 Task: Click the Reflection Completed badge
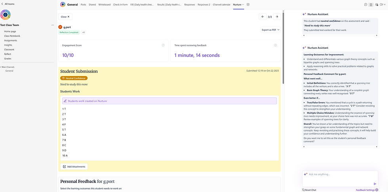[69, 32]
